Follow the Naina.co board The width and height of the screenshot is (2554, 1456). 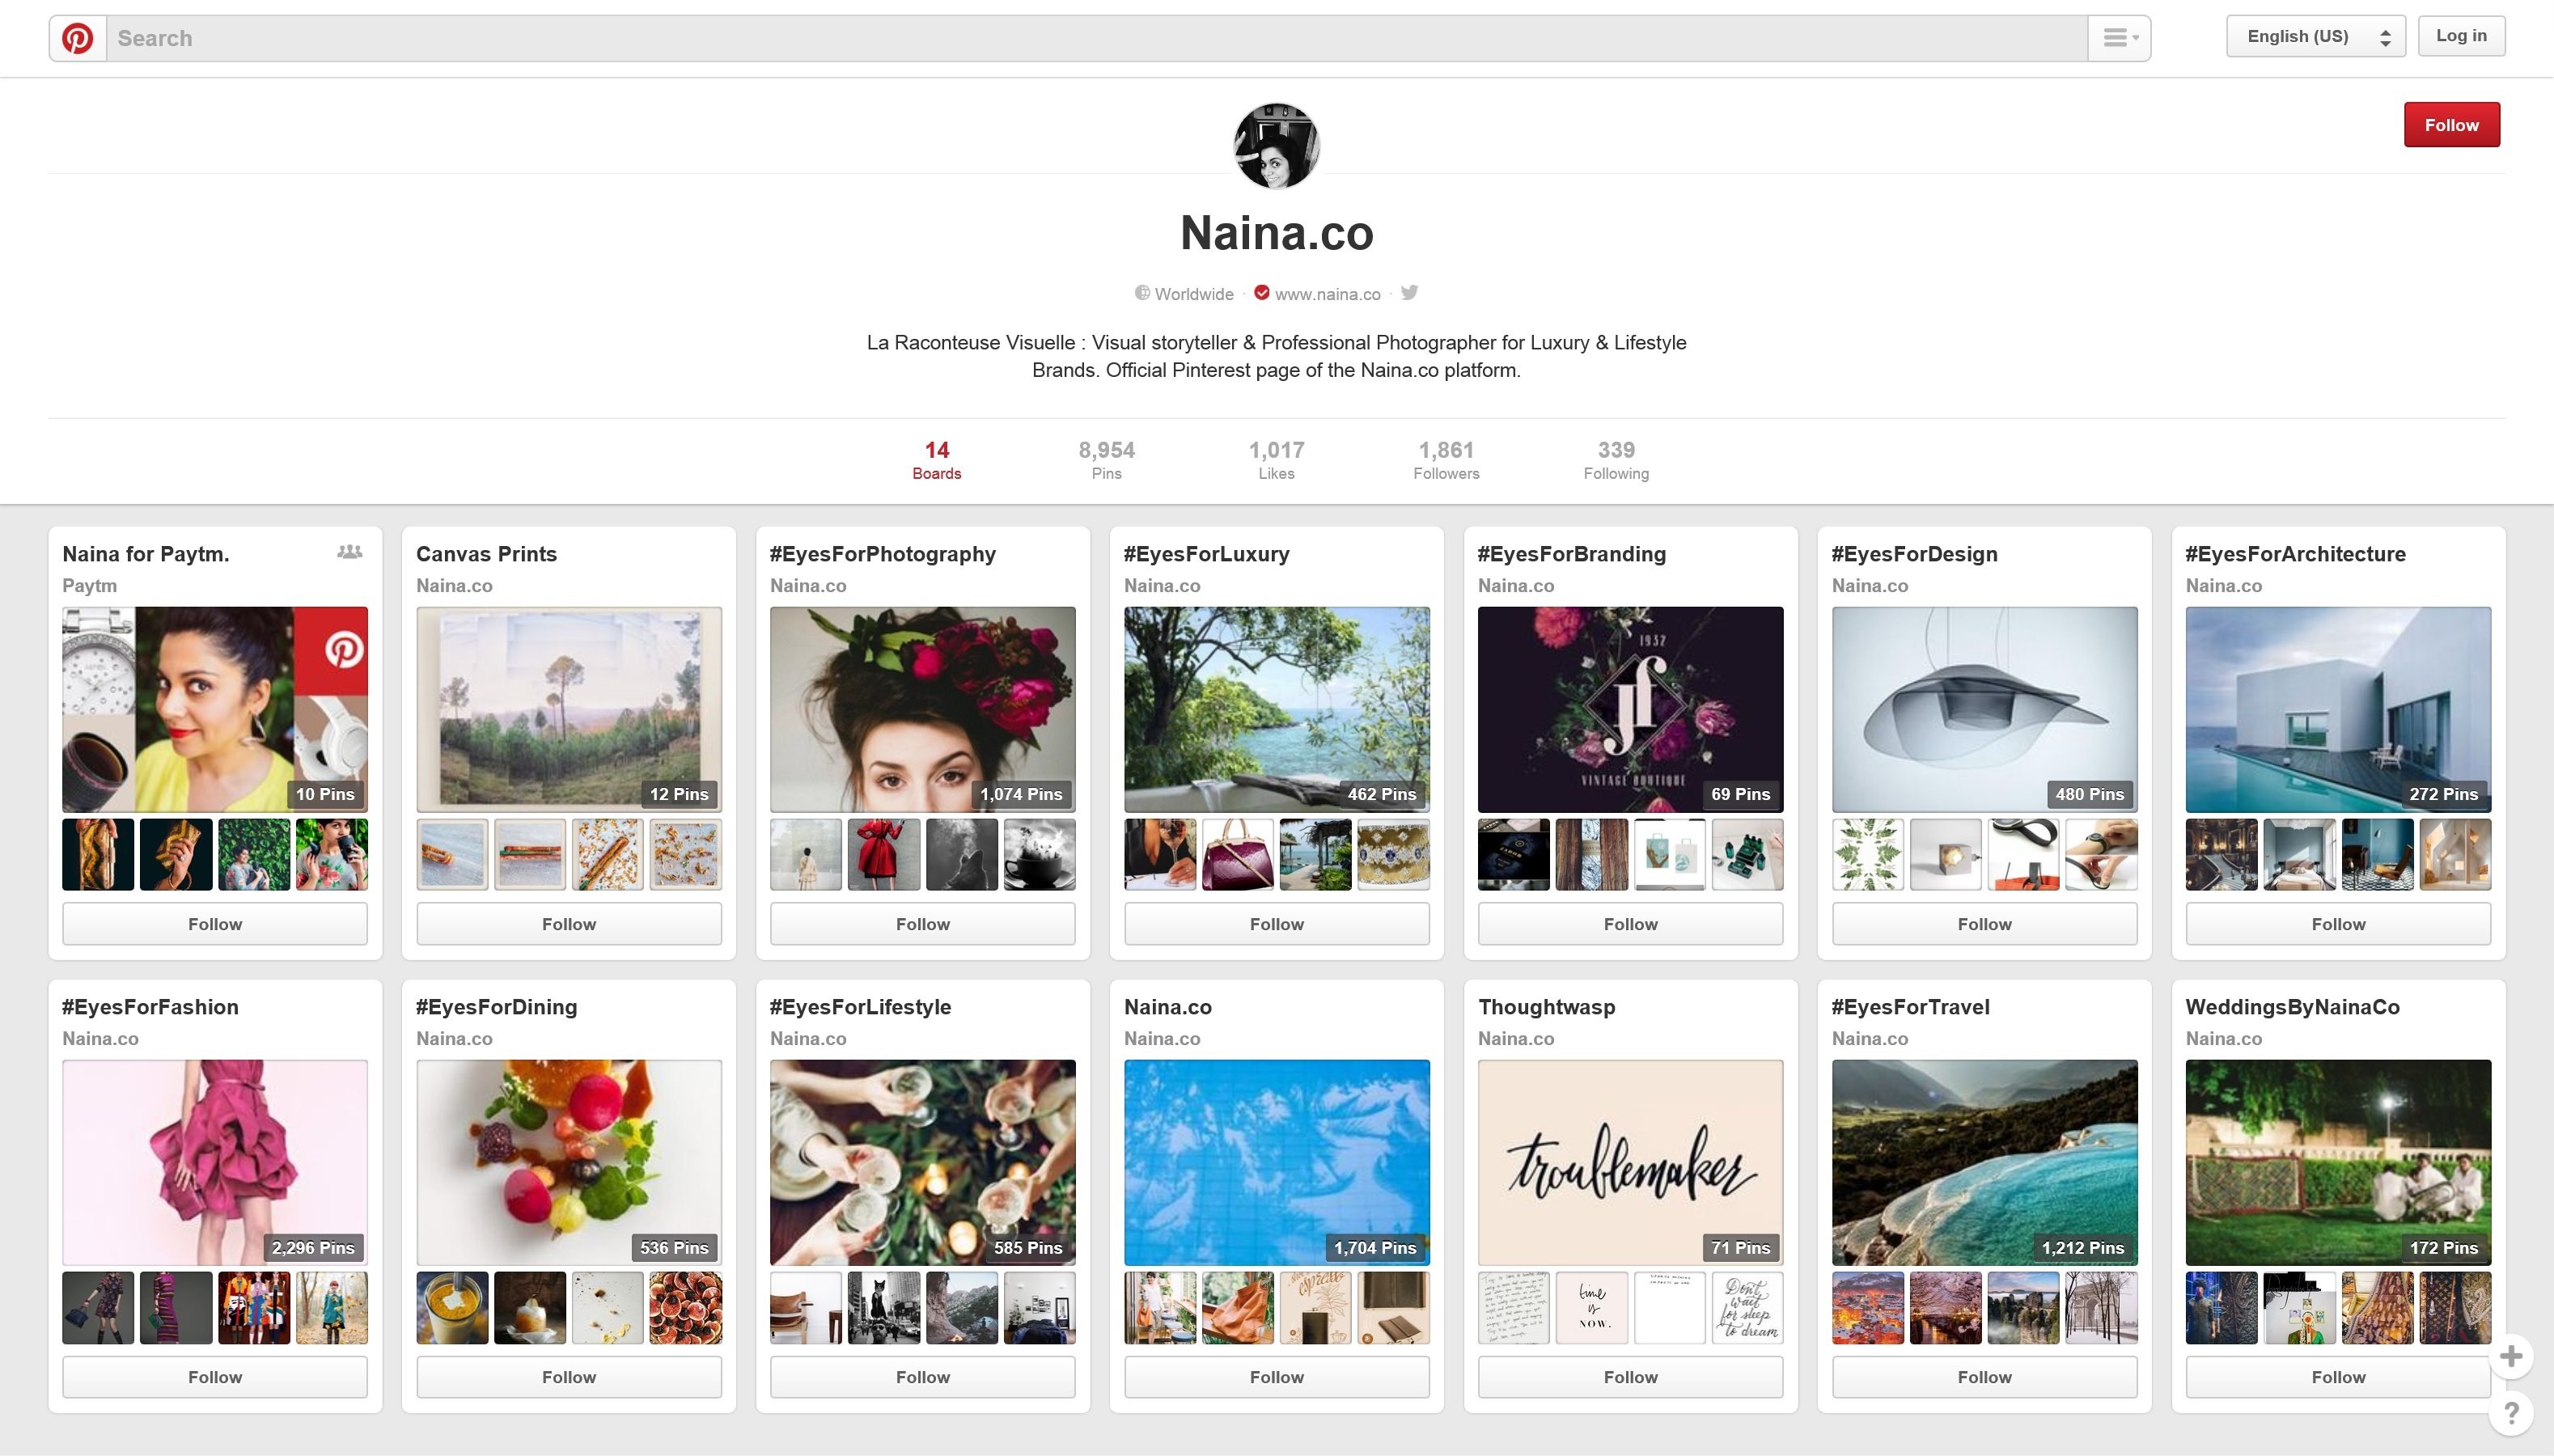(1277, 1377)
